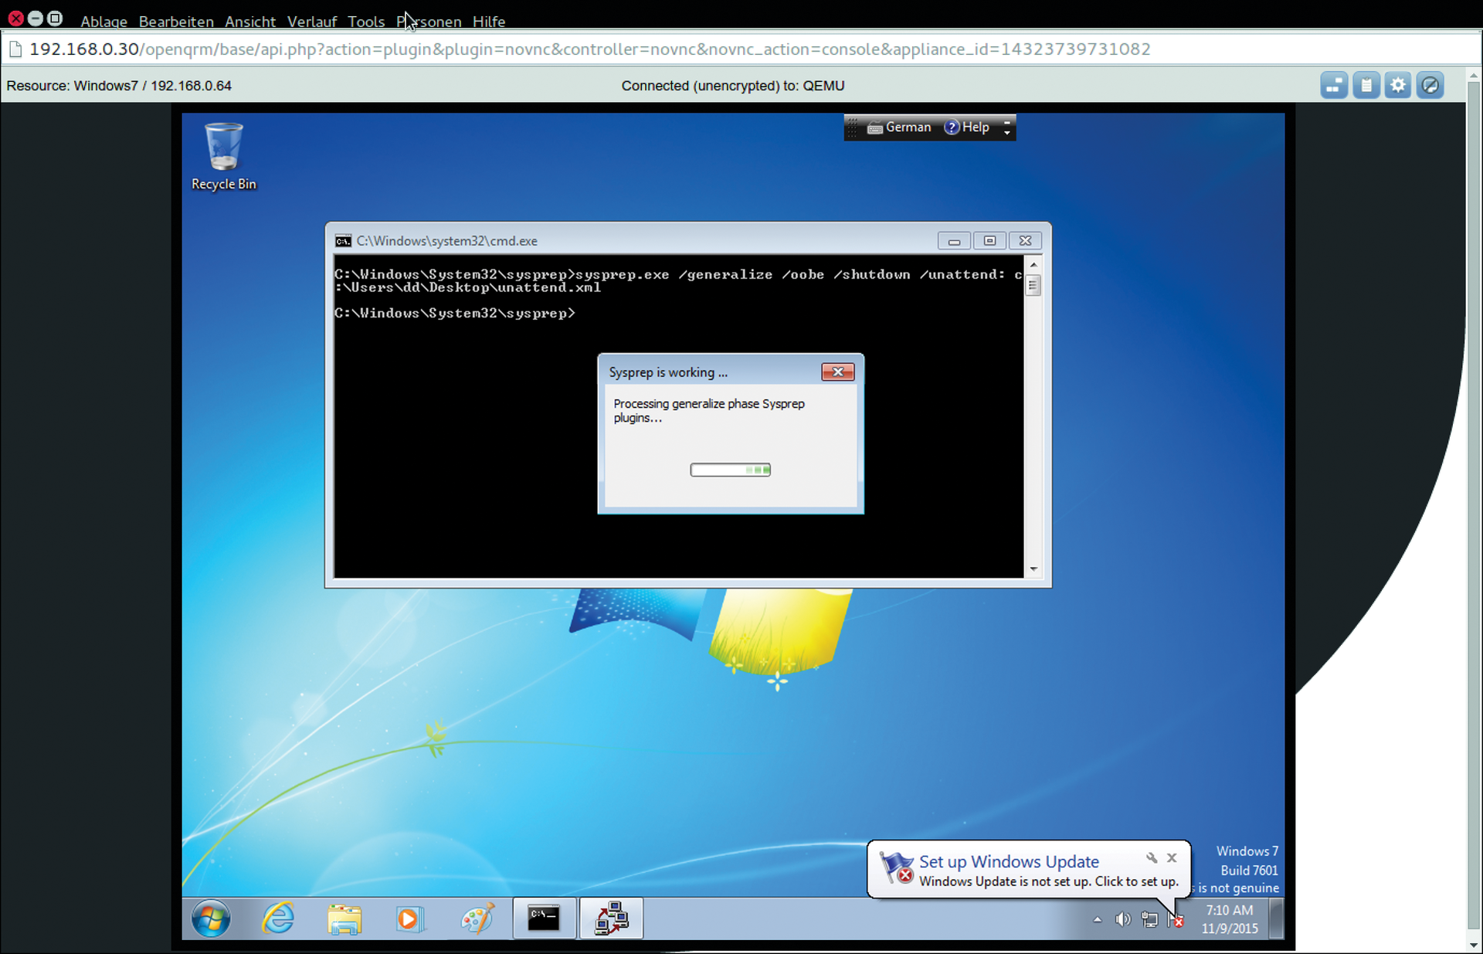Click the Sysprep progress bar
The width and height of the screenshot is (1483, 954).
730,470
